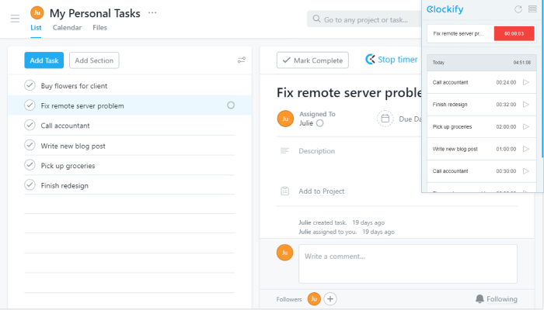Image resolution: width=544 pixels, height=310 pixels.
Task: Switch to the Files tab
Action: tap(99, 28)
